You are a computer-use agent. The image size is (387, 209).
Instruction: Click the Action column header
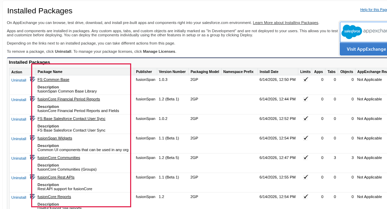[17, 72]
